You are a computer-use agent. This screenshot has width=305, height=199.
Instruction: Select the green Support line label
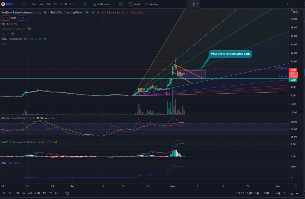pyautogui.click(x=283, y=76)
